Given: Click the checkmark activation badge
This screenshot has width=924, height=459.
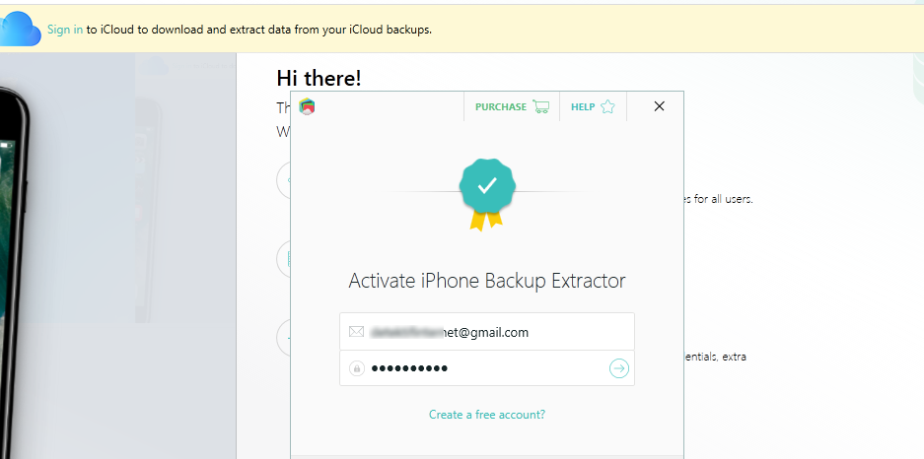Looking at the screenshot, I should pyautogui.click(x=487, y=194).
